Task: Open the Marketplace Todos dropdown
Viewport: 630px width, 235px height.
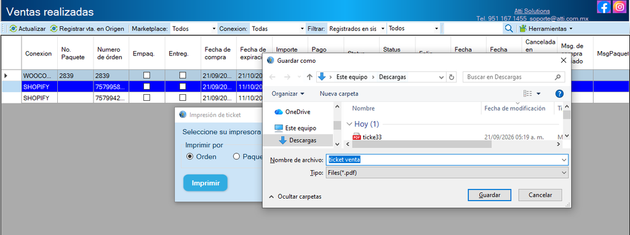Action: 194,28
